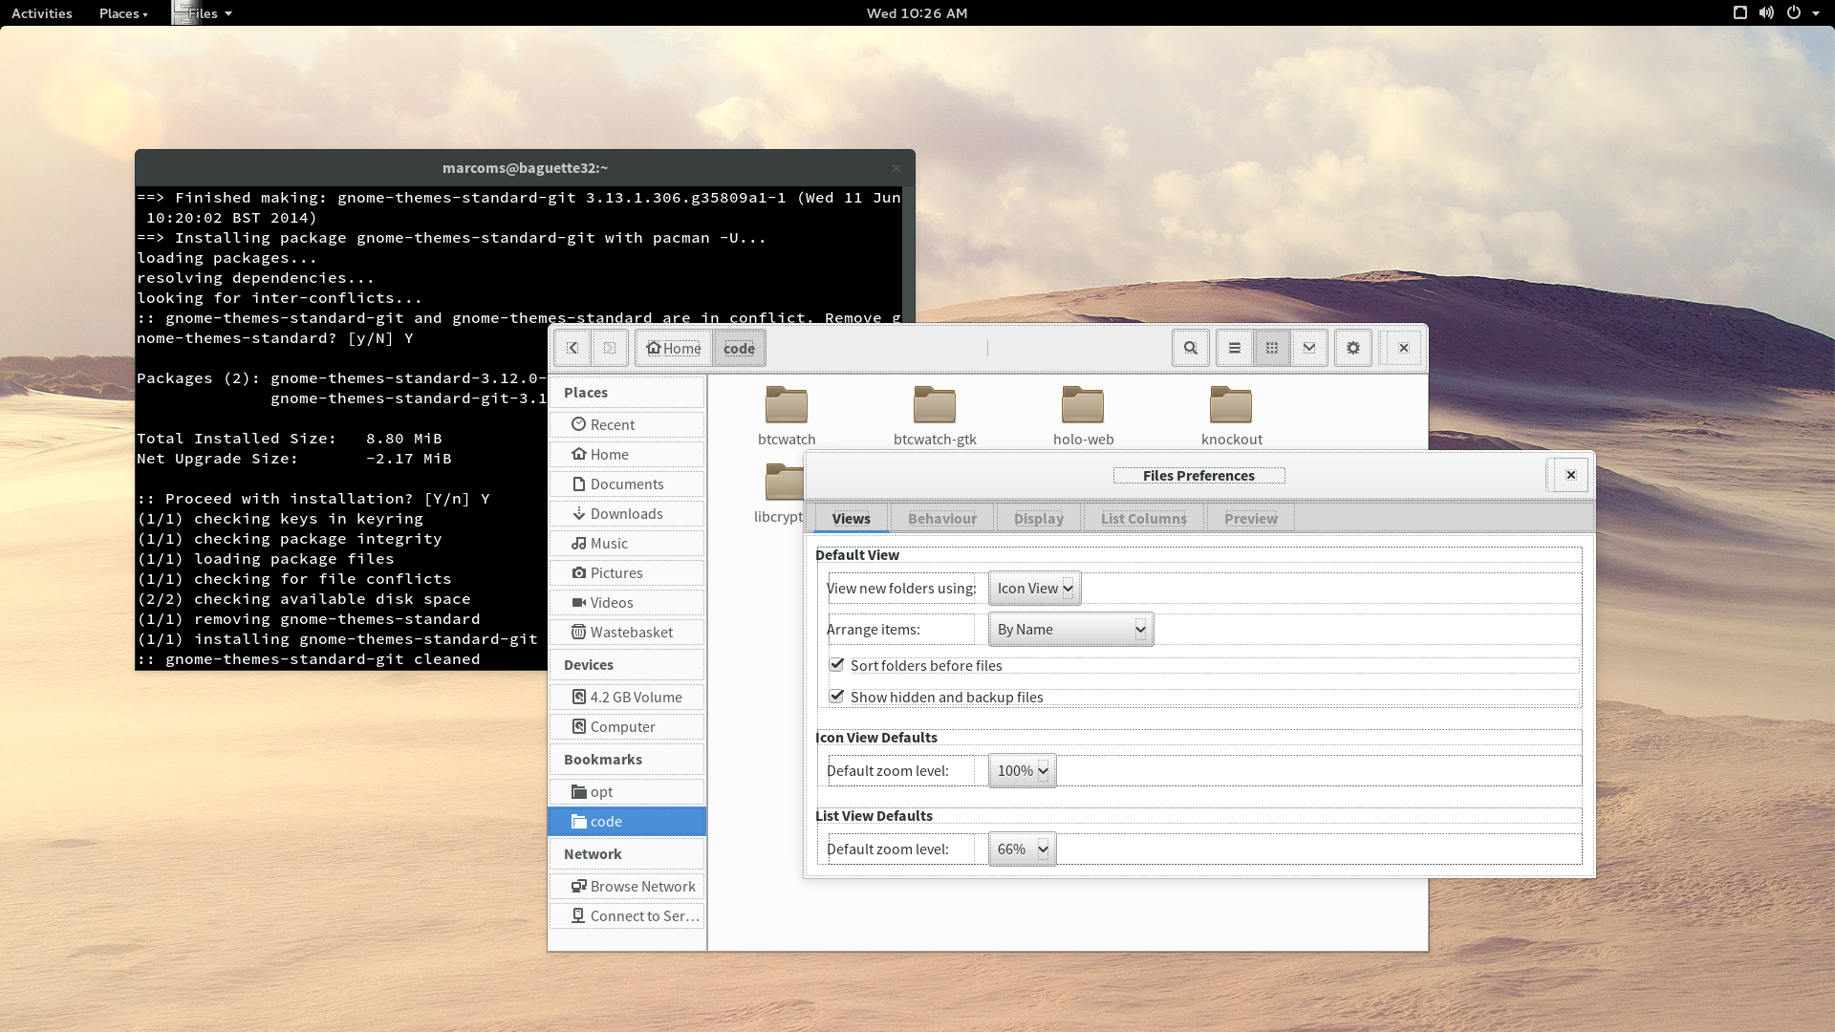1835x1032 pixels.
Task: Toggle Show hidden and backup files
Action: pyautogui.click(x=837, y=696)
